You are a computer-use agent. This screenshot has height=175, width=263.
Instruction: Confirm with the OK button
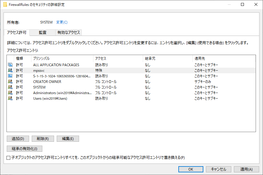point(191,169)
